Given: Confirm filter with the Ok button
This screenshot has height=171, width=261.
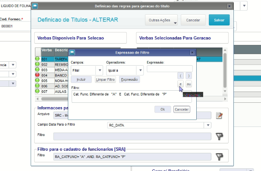Looking at the screenshot, I should click(163, 109).
